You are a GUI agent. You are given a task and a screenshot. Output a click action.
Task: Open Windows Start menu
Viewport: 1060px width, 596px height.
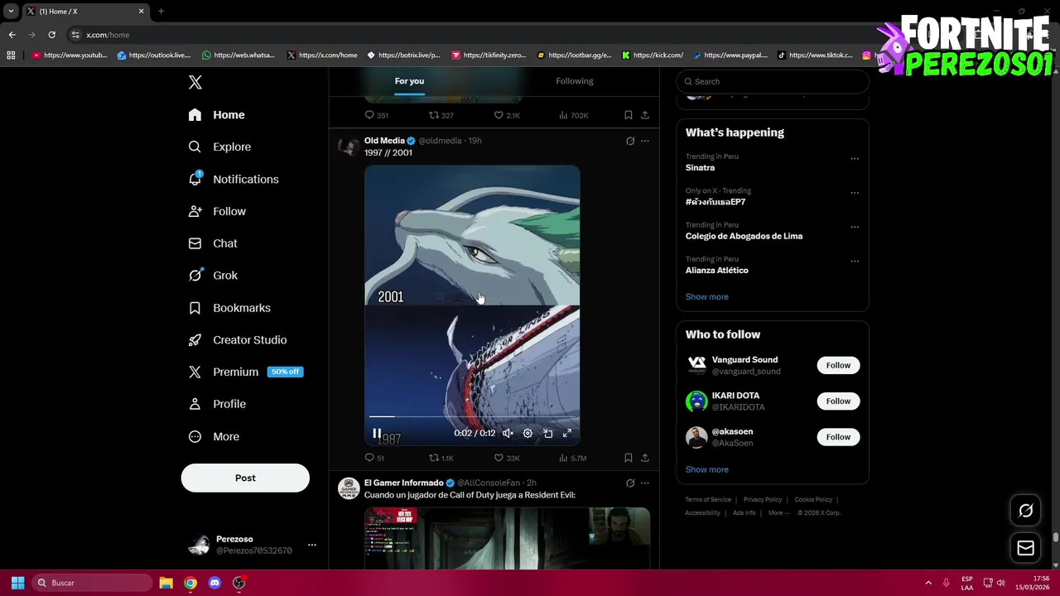[17, 583]
